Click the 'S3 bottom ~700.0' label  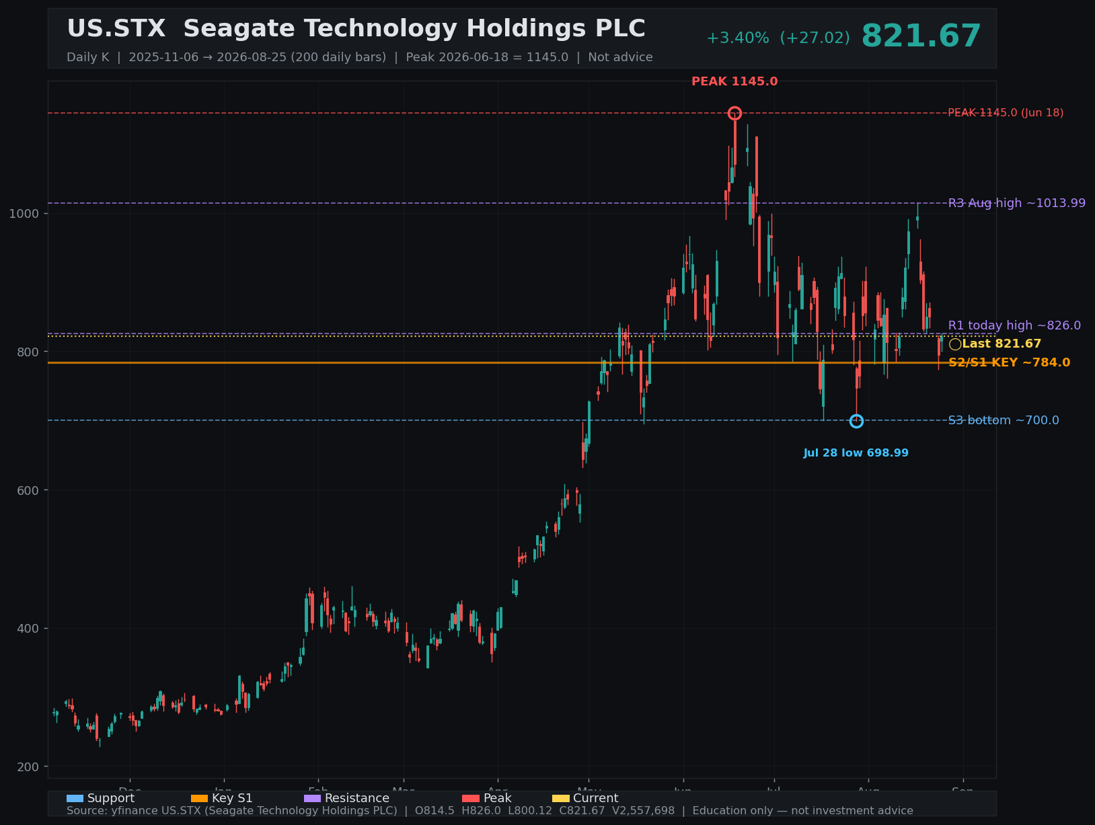tap(1004, 420)
